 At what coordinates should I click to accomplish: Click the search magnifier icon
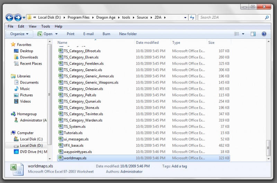click(x=267, y=18)
